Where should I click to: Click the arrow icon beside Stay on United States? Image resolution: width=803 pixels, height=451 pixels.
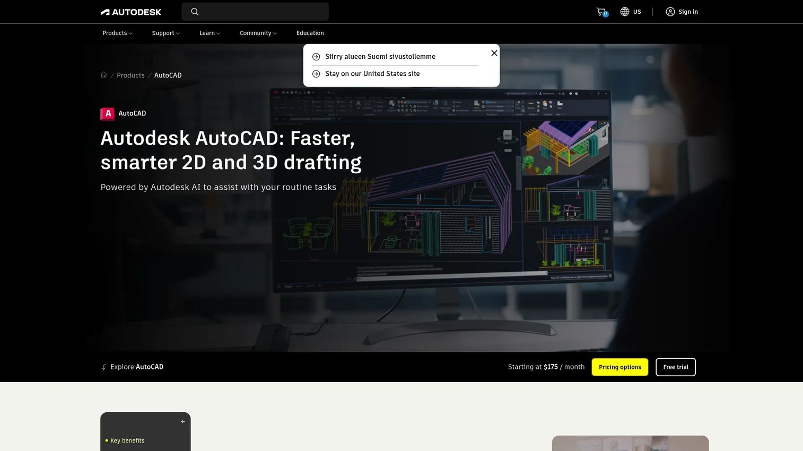(316, 74)
